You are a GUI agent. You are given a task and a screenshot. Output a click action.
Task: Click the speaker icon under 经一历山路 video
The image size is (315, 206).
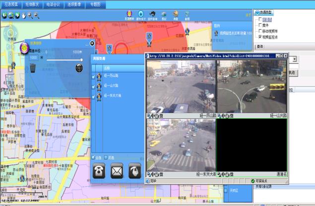coord(153,116)
